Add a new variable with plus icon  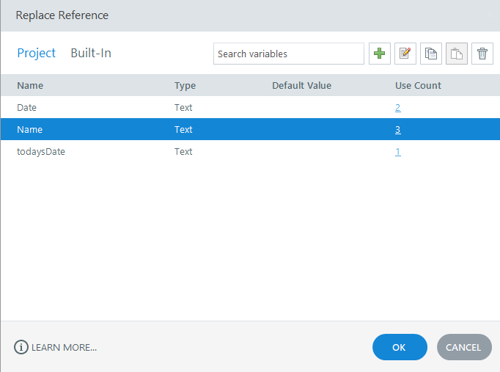[x=380, y=54]
